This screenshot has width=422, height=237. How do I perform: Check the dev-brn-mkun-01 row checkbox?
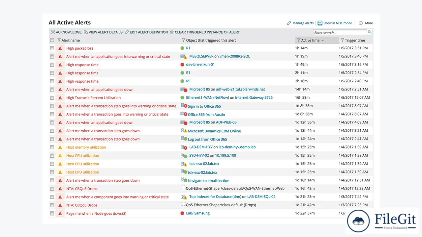[52, 65]
